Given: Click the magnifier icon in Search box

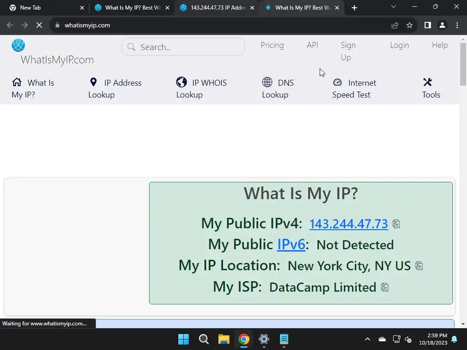Looking at the screenshot, I should click(x=131, y=47).
